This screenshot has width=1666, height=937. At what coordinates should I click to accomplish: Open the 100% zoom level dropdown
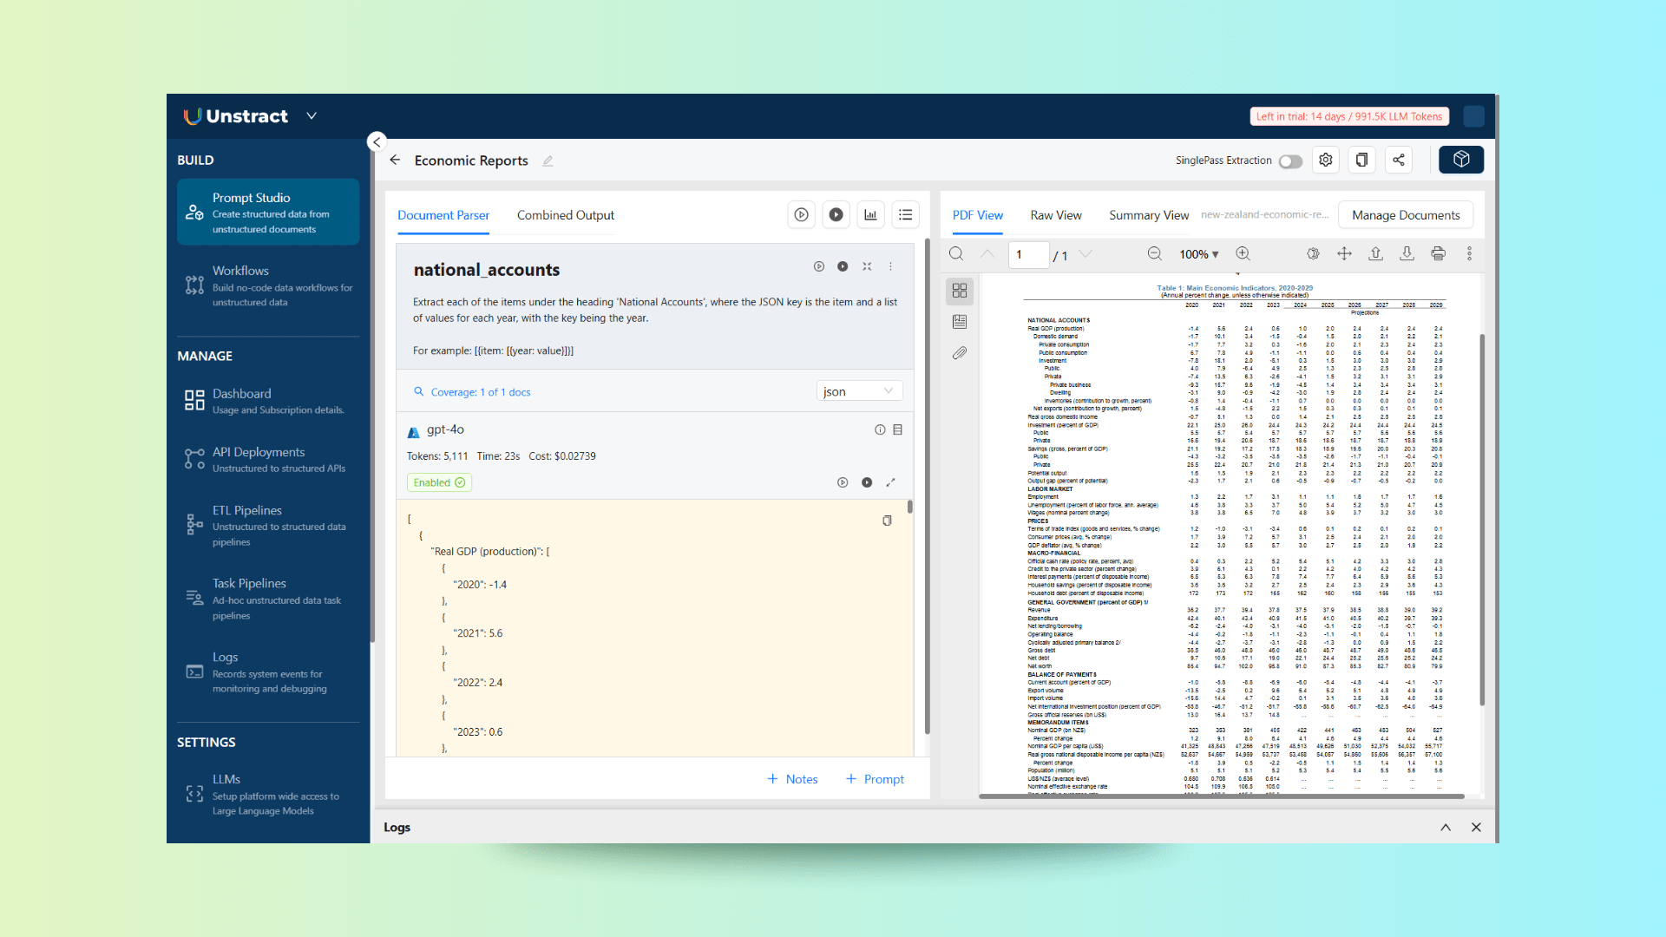point(1198,253)
